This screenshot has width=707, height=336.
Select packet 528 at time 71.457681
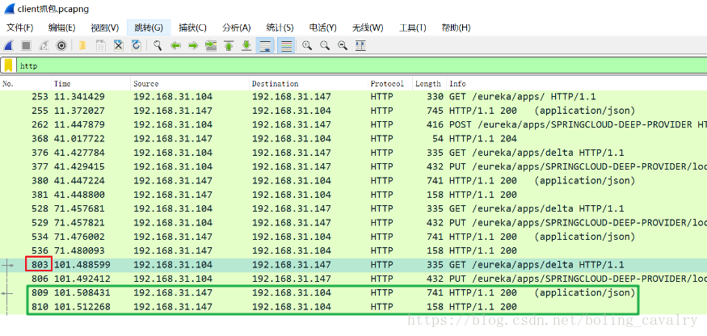(354, 208)
